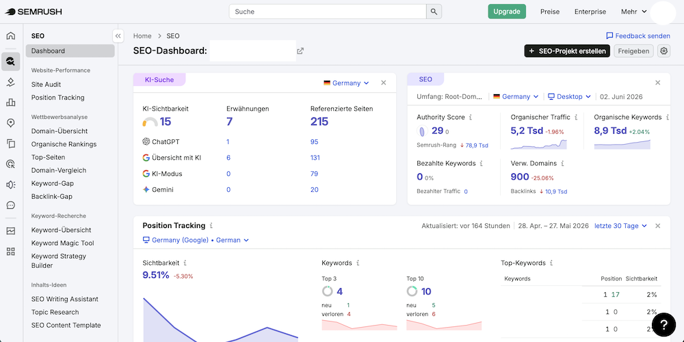This screenshot has width=684, height=342.
Task: Open Keyword Magic Tool in sidebar
Action: click(63, 243)
